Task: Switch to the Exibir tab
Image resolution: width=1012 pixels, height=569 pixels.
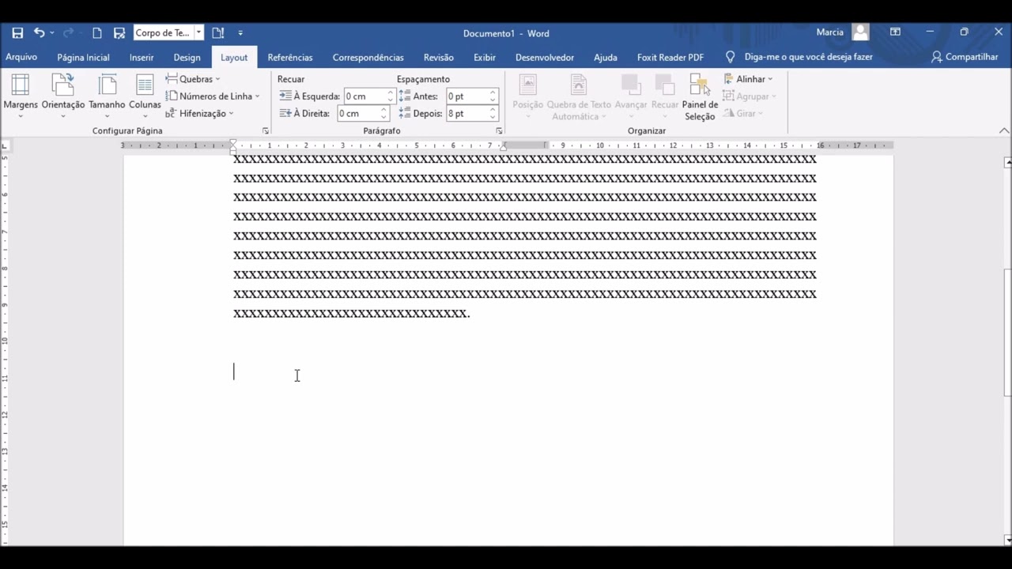Action: click(485, 57)
